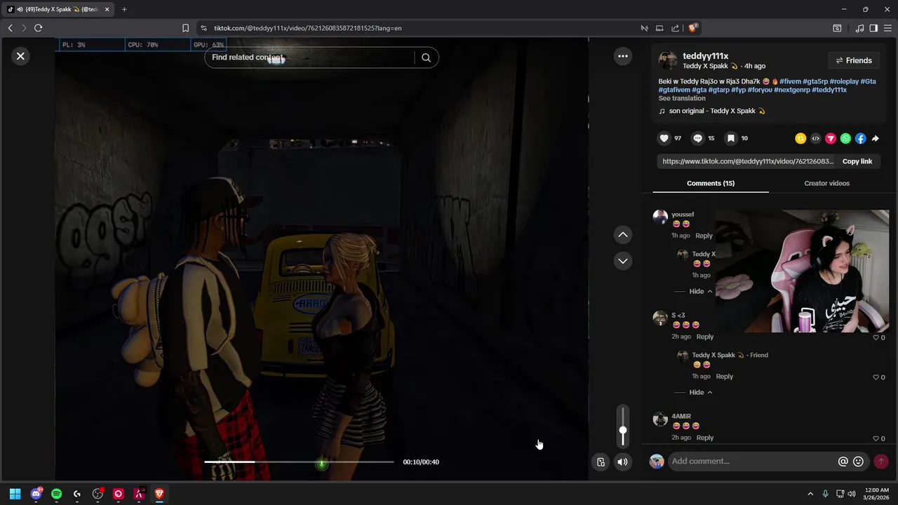The image size is (898, 505).
Task: Seek on the video progress bar
Action: (x=299, y=462)
